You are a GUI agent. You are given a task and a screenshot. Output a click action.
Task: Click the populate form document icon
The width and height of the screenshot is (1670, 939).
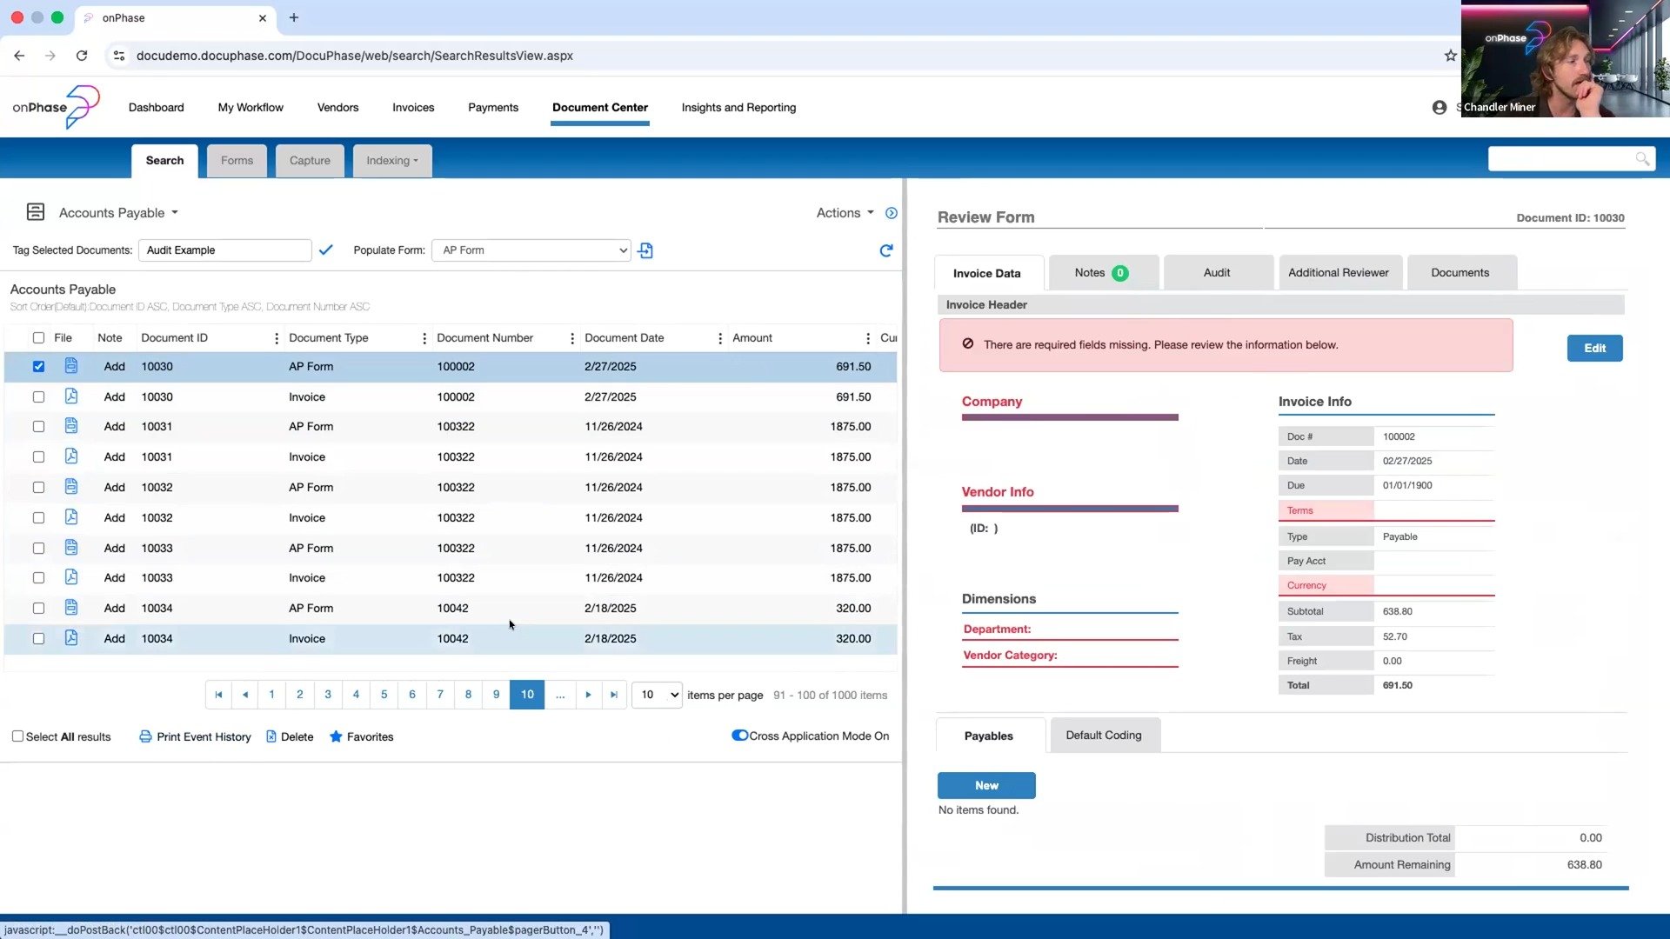tap(645, 250)
